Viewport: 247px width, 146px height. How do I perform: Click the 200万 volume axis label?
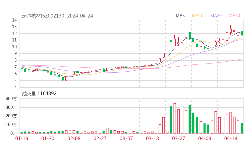(11, 116)
